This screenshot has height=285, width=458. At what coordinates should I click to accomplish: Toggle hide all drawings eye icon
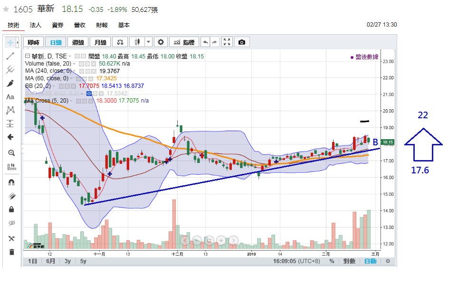(x=11, y=223)
